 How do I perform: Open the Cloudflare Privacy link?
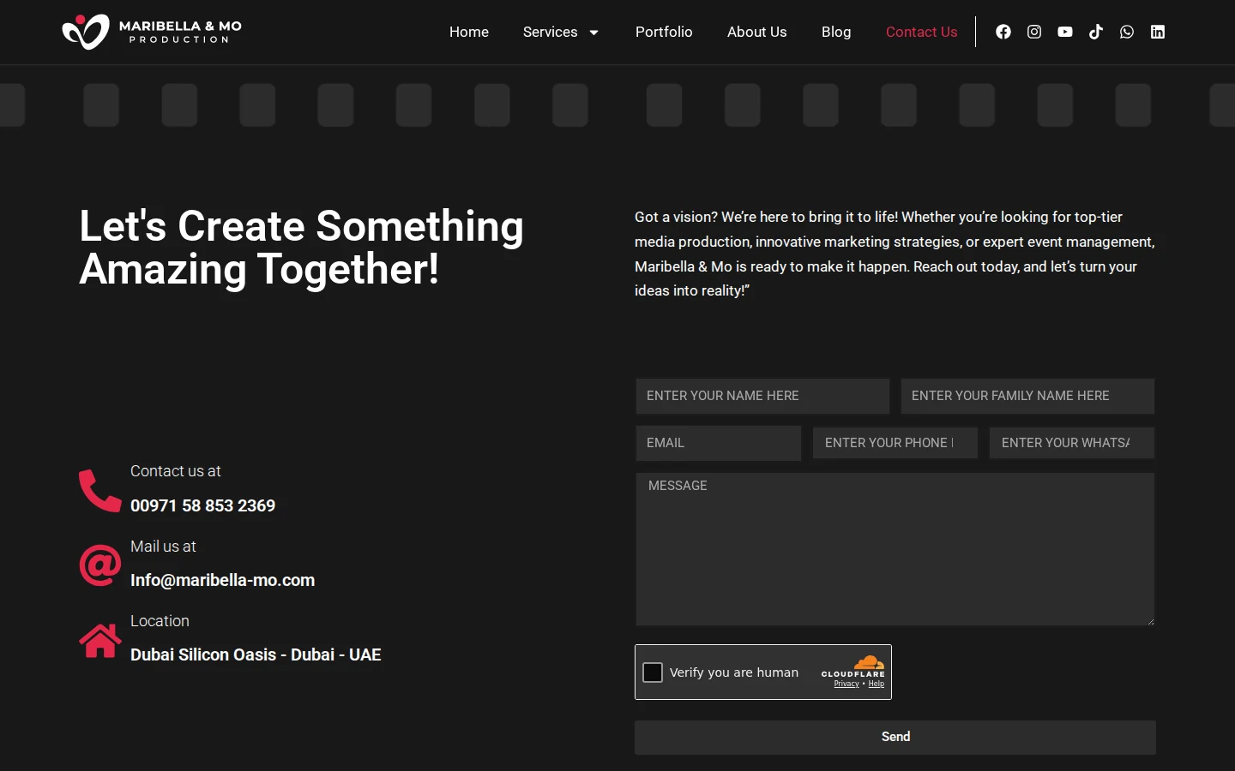click(x=846, y=684)
